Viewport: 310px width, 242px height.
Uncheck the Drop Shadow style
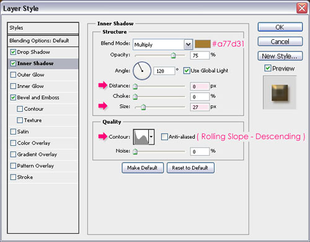(13, 52)
